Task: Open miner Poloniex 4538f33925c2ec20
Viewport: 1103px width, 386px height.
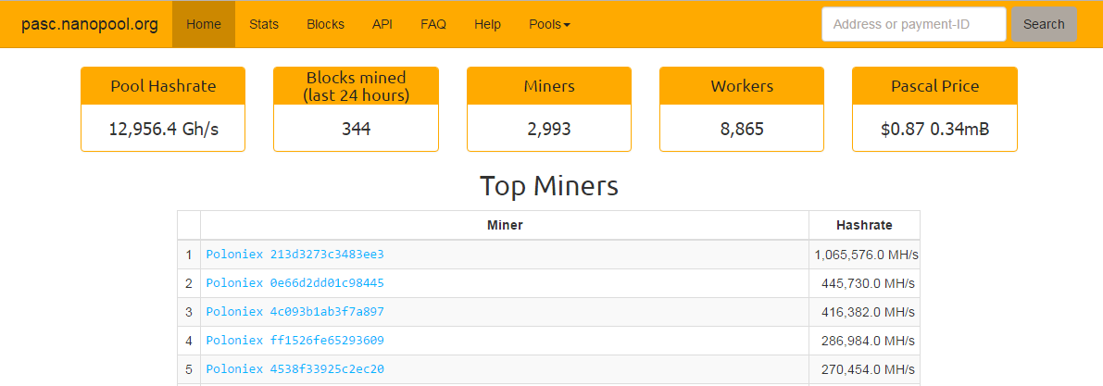Action: 295,369
